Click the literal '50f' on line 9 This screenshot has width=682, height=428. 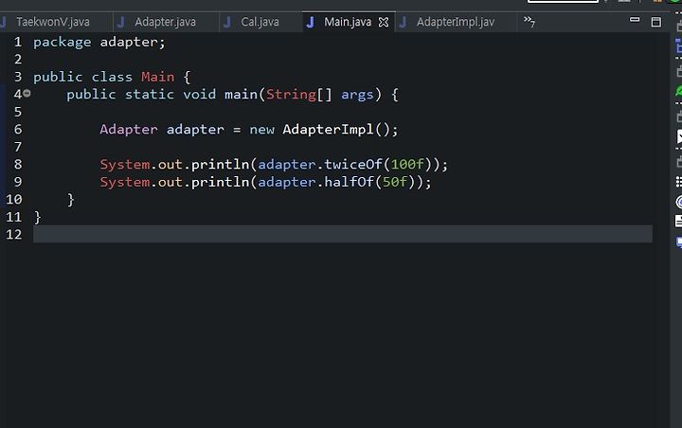click(394, 182)
